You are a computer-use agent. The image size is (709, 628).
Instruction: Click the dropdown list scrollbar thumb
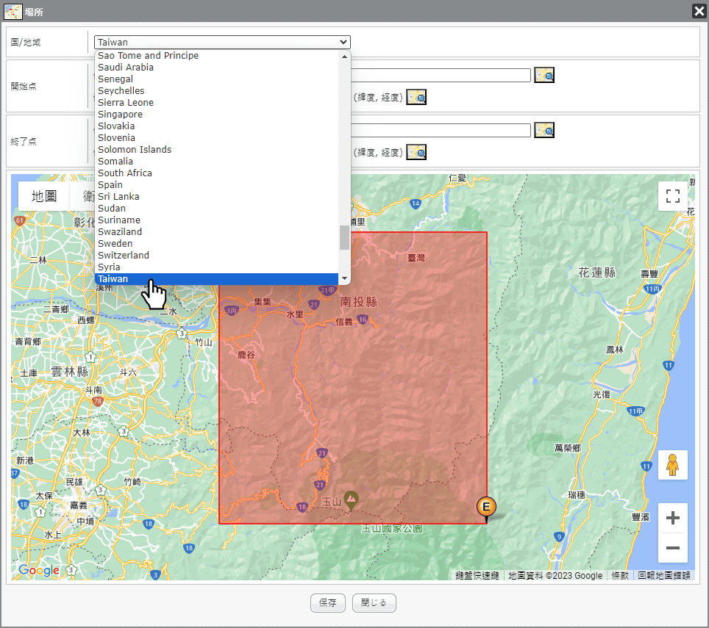(x=344, y=237)
